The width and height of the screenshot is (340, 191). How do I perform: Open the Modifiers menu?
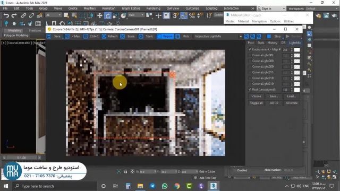(90, 8)
